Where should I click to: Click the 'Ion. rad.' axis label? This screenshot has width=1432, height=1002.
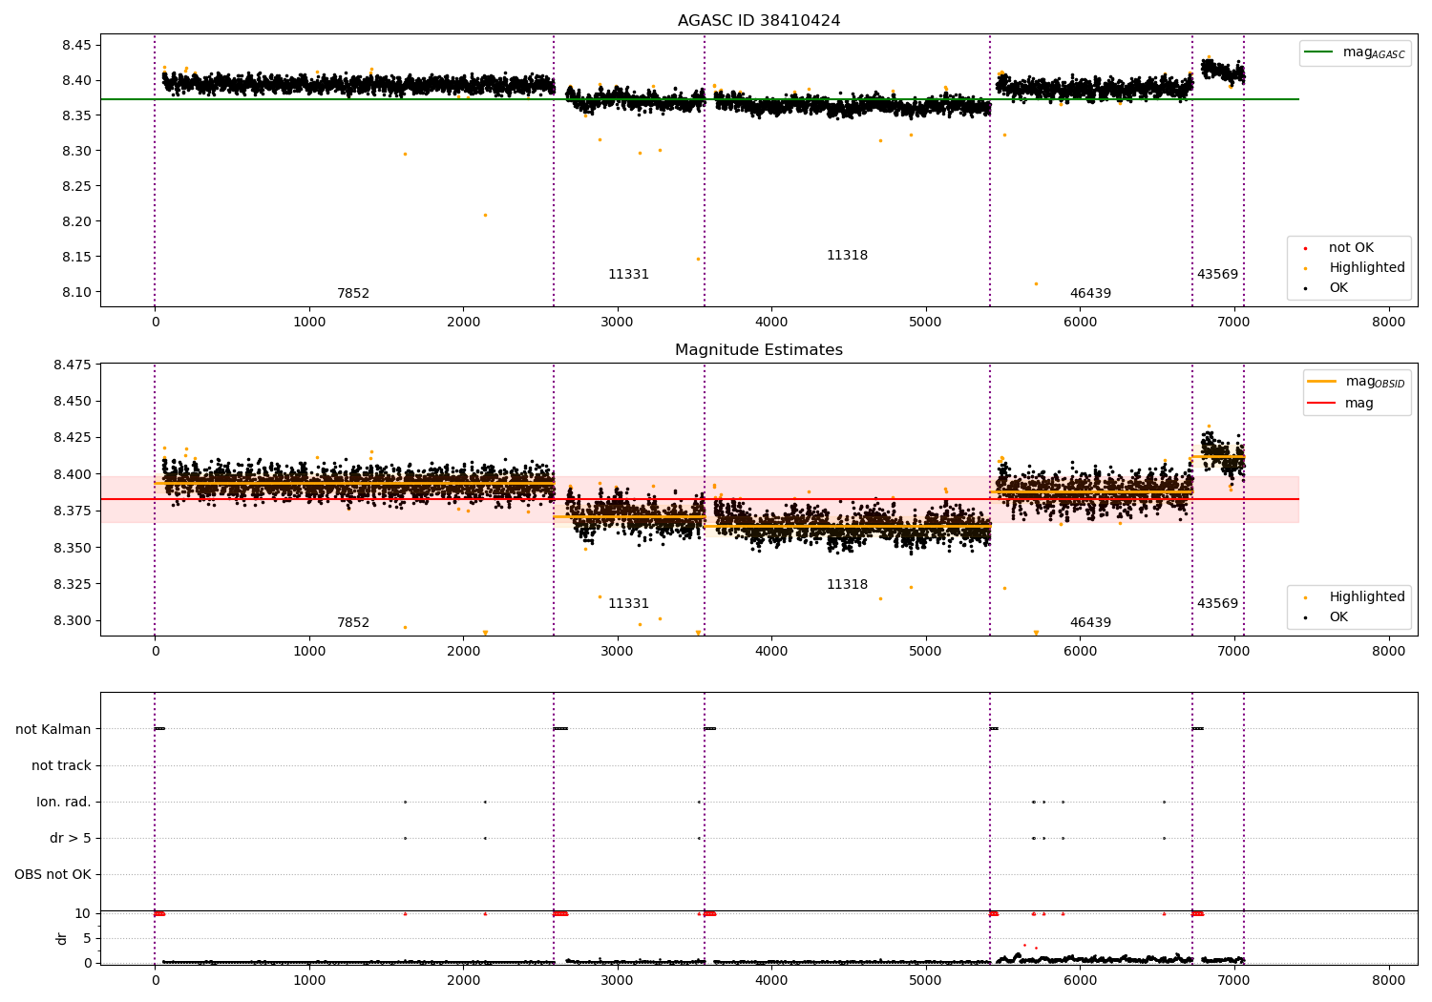pyautogui.click(x=64, y=803)
